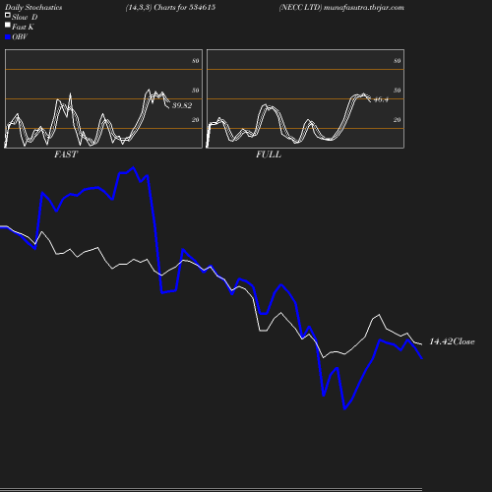This screenshot has width=492, height=492.
Task: Click the 80 level label in FAST chart
Action: (x=196, y=61)
